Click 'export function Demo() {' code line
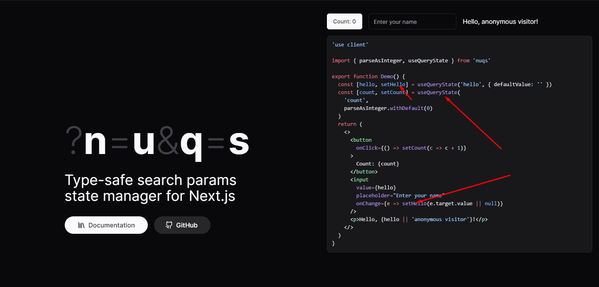This screenshot has width=599, height=287. click(x=368, y=76)
